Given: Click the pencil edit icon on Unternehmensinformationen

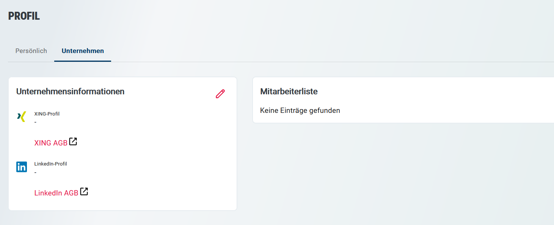Looking at the screenshot, I should click(x=220, y=94).
